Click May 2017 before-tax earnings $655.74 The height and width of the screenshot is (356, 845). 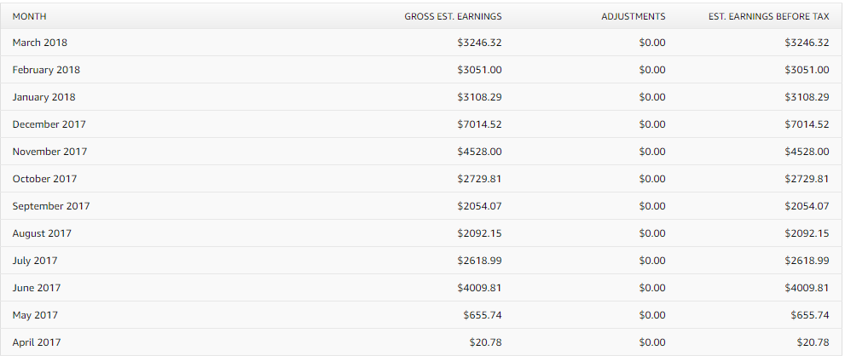coord(810,316)
